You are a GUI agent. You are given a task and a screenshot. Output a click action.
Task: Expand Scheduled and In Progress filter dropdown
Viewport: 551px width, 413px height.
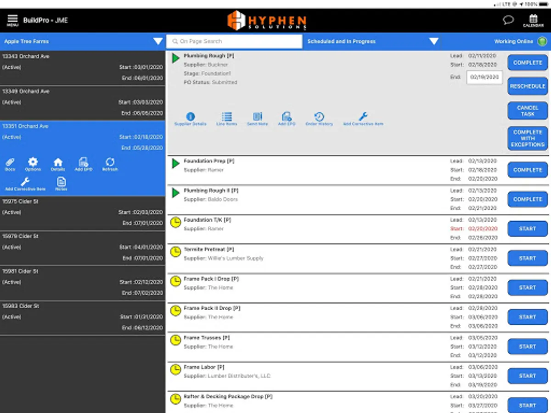click(x=433, y=41)
